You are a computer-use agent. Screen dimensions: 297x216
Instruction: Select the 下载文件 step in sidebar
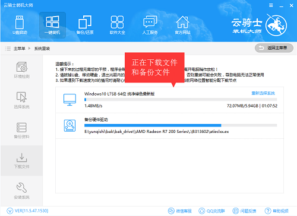click(x=21, y=161)
